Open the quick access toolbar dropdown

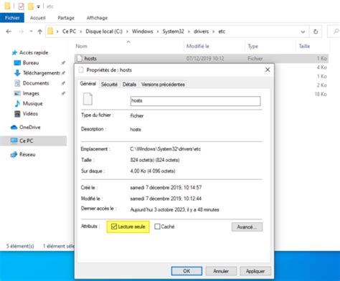[x=38, y=6]
